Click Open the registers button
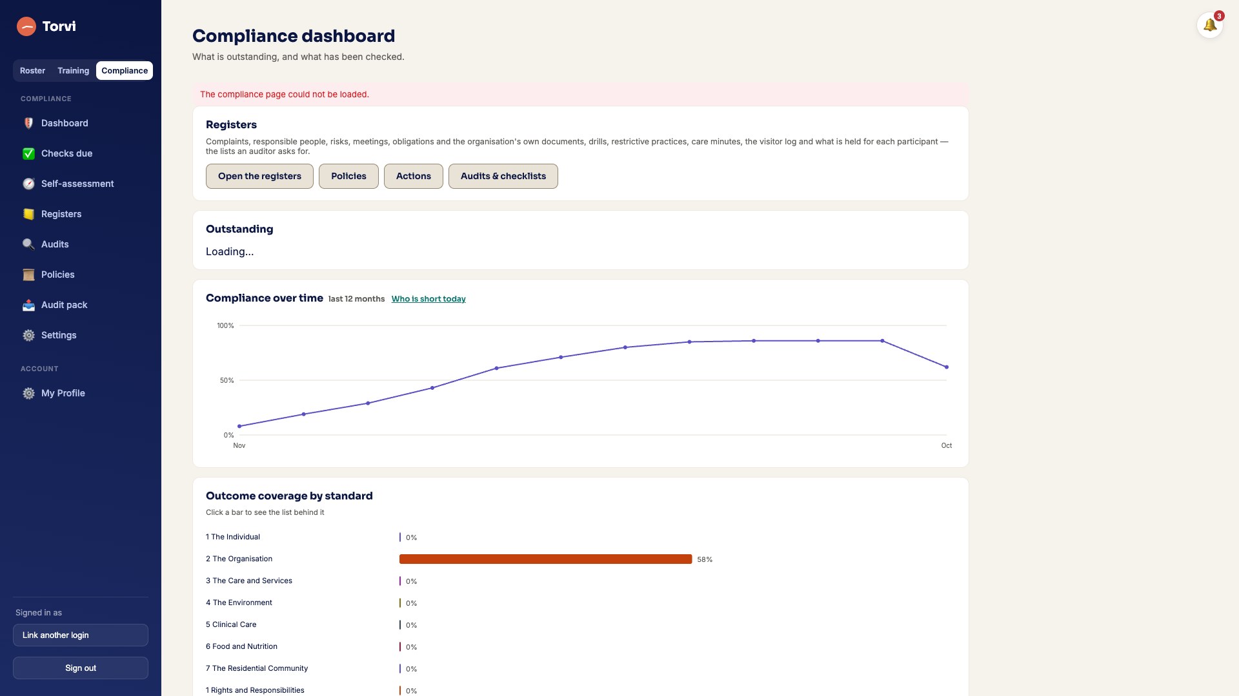 (x=259, y=176)
